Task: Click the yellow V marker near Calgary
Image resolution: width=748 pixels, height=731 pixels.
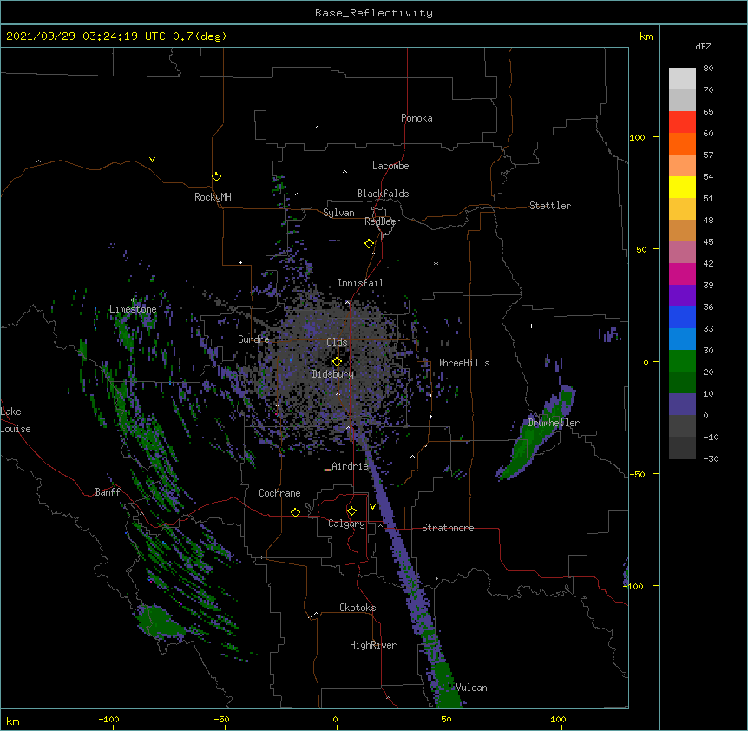Action: 372,507
